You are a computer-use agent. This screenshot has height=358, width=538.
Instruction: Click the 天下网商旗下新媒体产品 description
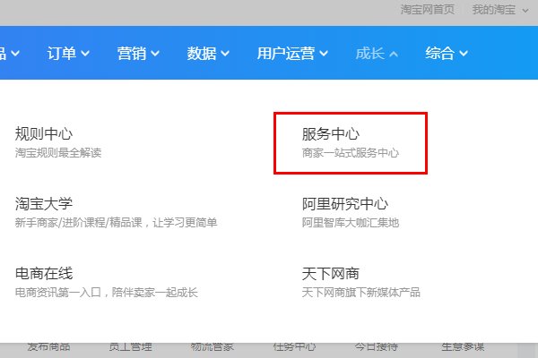(x=361, y=293)
